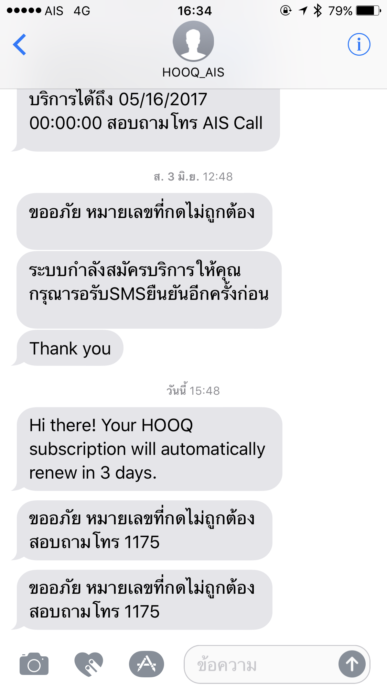The width and height of the screenshot is (387, 688).
Task: Tap the location arrow status icon
Action: click(x=303, y=11)
